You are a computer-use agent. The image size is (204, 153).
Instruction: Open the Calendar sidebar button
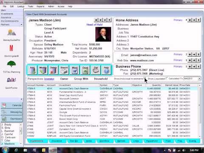click(x=12, y=105)
